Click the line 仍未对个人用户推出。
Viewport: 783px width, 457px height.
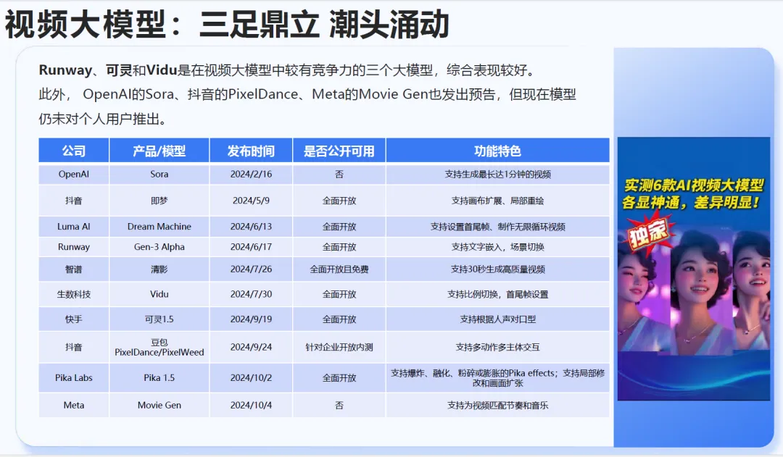tap(103, 119)
